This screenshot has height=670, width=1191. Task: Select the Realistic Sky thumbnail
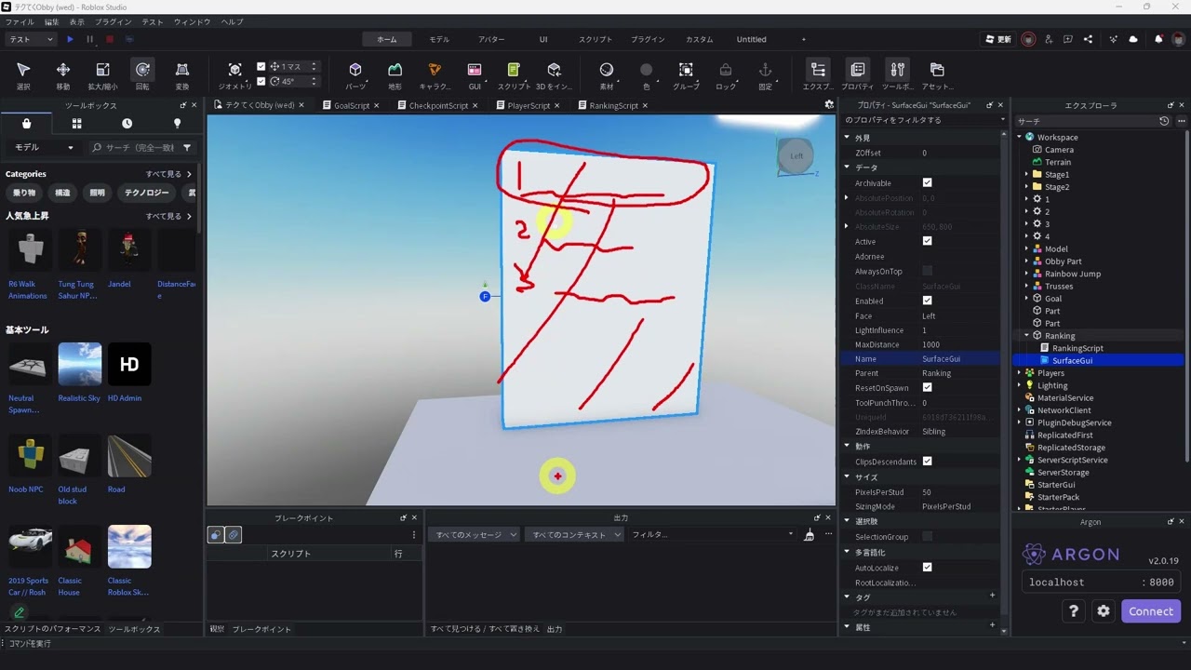(x=79, y=365)
